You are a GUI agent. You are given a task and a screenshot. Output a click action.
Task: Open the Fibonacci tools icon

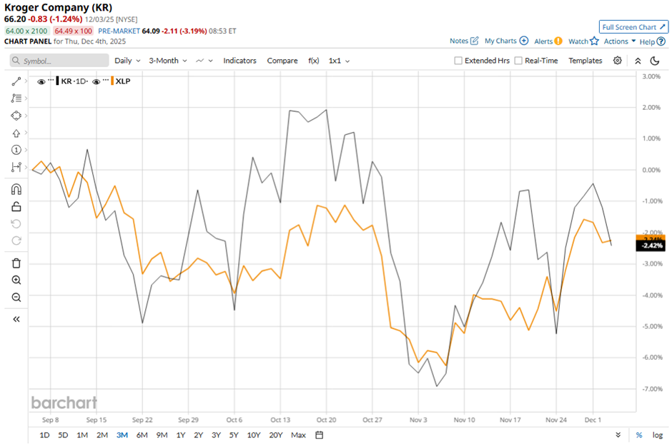[x=16, y=98]
